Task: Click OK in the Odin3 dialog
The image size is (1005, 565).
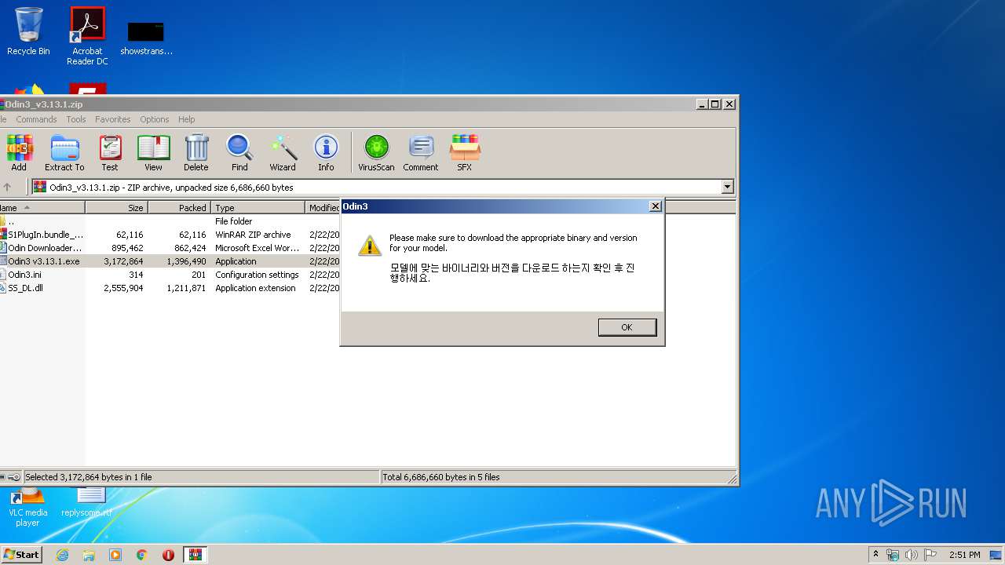Action: 627,327
